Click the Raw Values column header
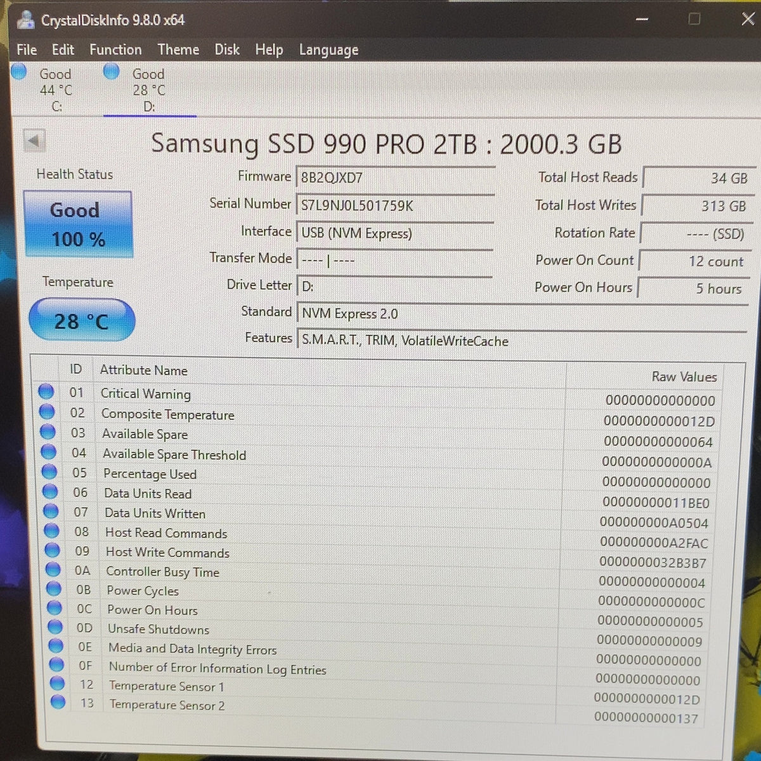The image size is (761, 761). [x=684, y=377]
